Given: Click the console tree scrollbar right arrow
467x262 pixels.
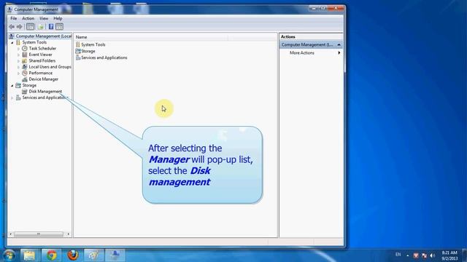Looking at the screenshot, I should point(68,234).
